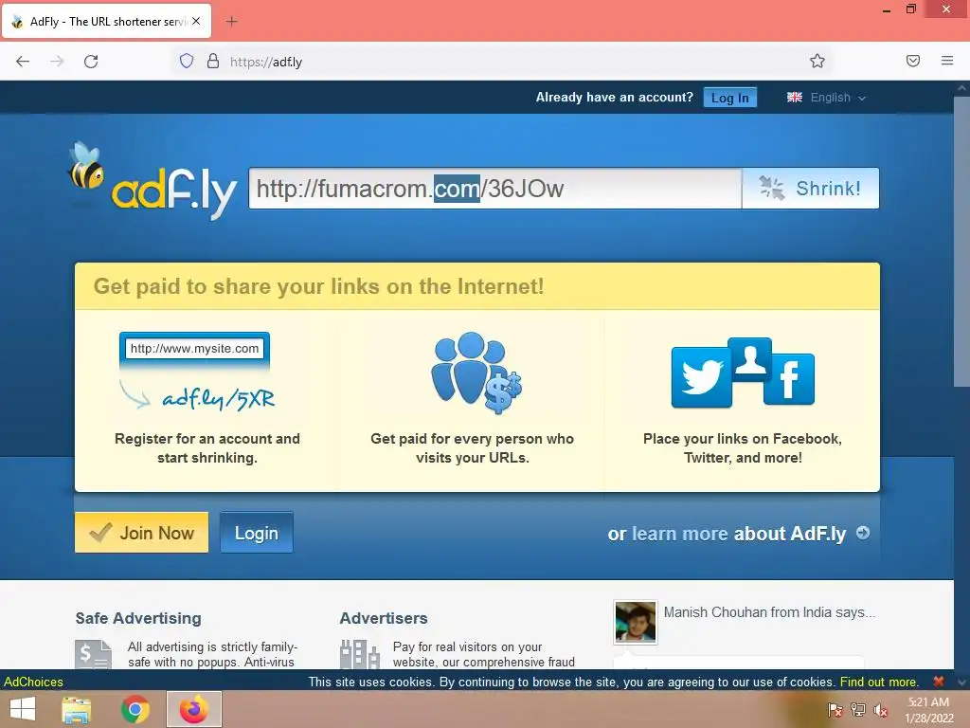
Task: Click 'Get paid for every person' text
Action: [472, 448]
